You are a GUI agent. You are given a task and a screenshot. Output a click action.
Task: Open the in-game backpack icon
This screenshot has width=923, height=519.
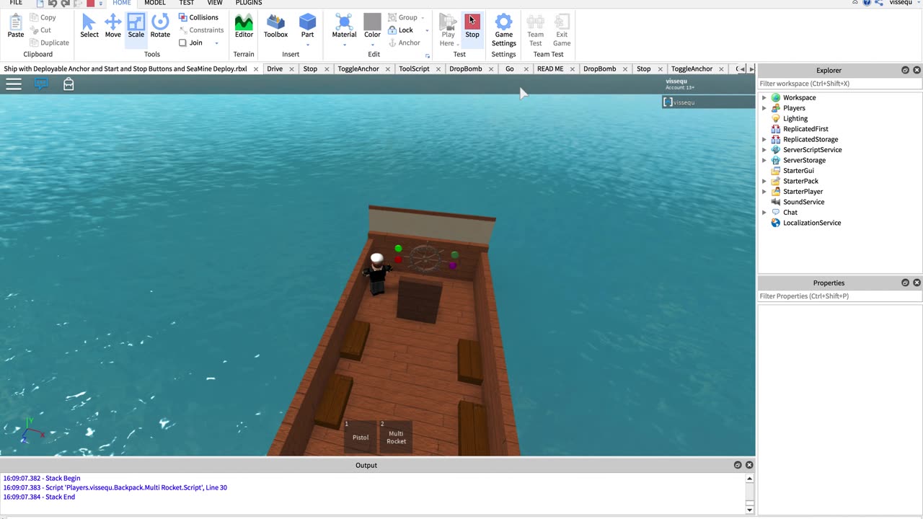[x=69, y=84]
